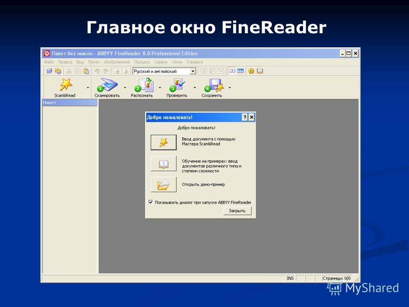Switch to the two-pane window view icon
The height and width of the screenshot is (307, 409).
[232, 71]
